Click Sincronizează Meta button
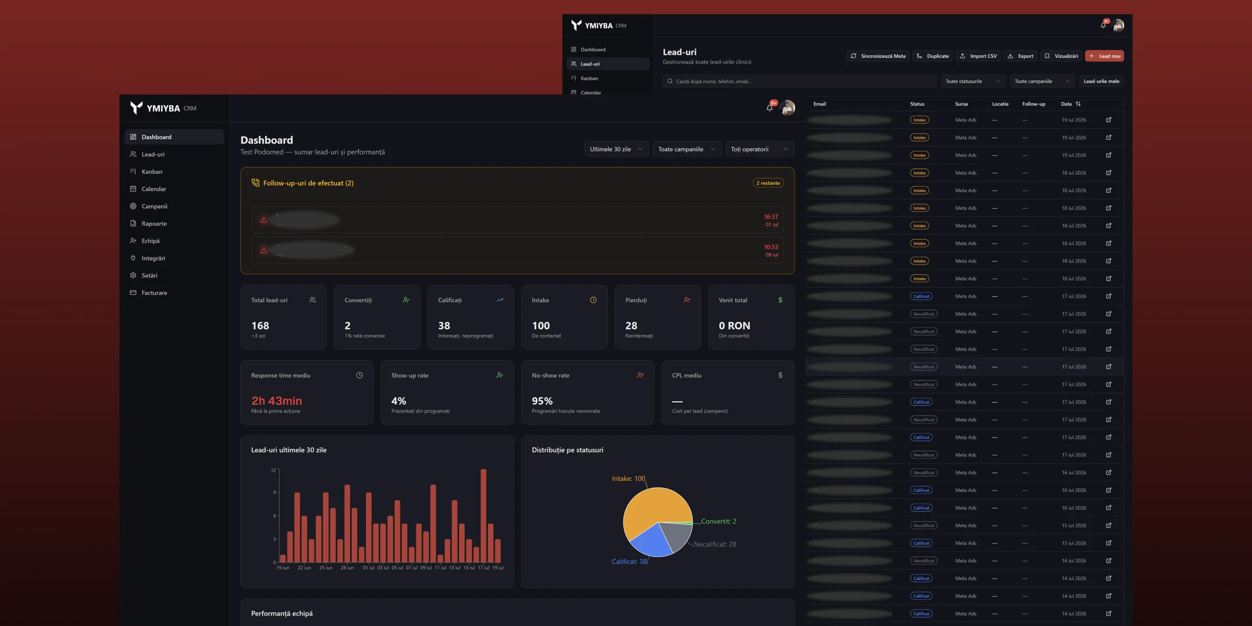 click(x=878, y=56)
